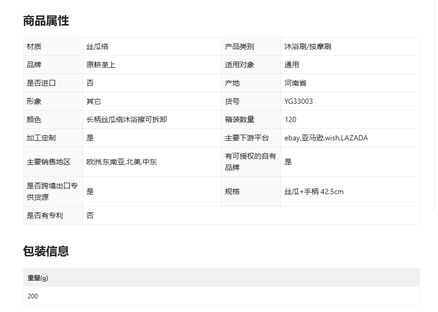Click the specification value 丝瓜+手柄 42.5cm
Screen dimensions: 438x312
314,191
